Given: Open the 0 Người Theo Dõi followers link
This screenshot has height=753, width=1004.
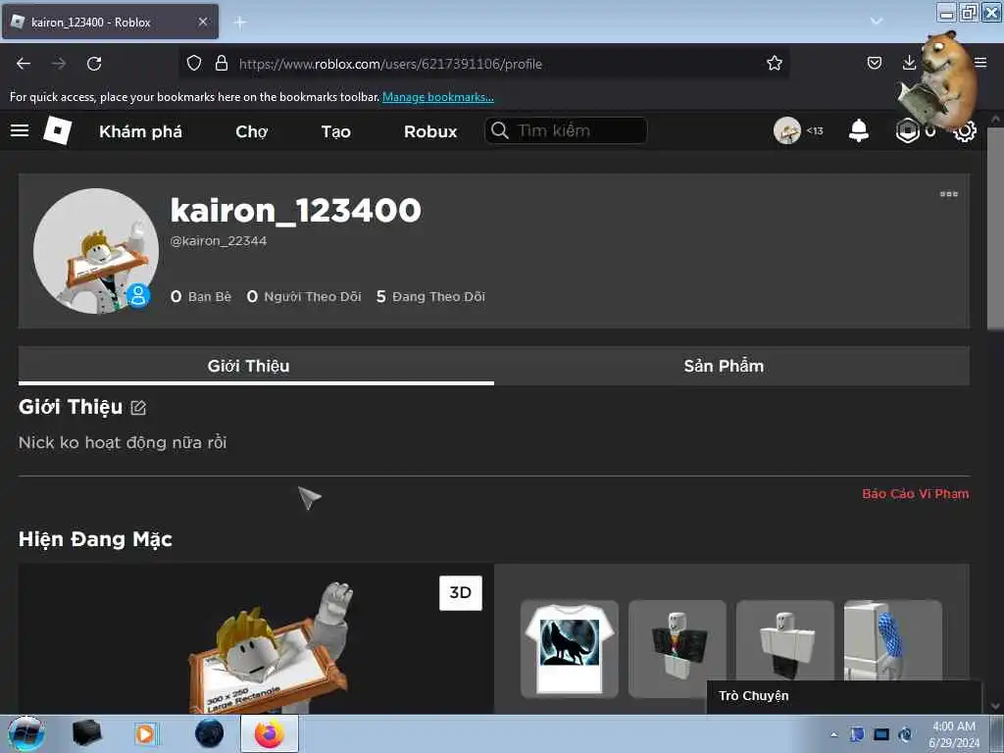Looking at the screenshot, I should click(304, 296).
